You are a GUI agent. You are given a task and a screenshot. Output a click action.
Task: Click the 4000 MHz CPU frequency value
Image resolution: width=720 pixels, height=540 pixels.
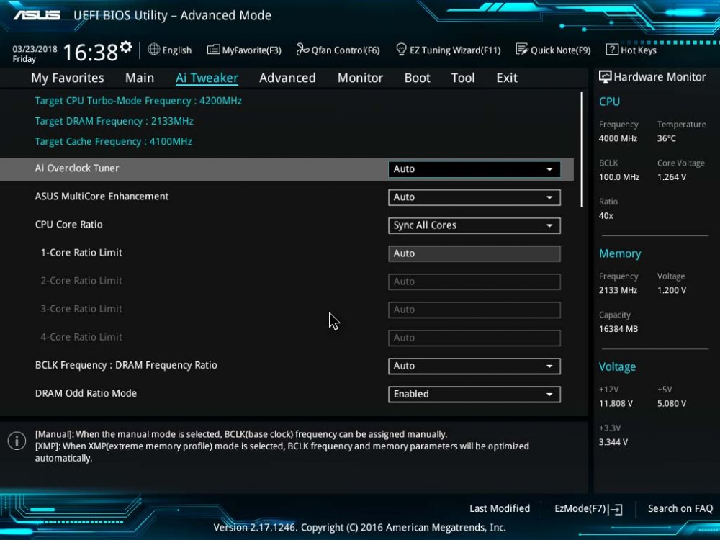618,138
